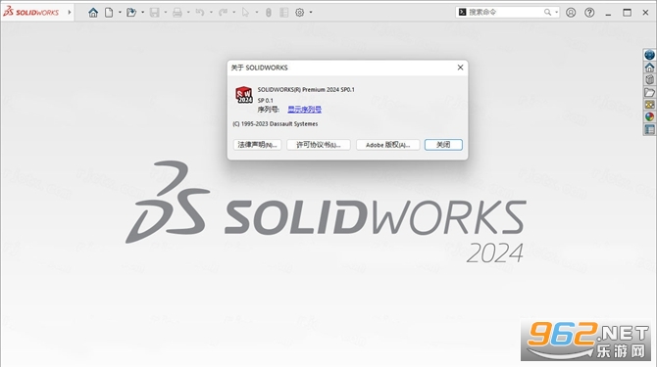Expand the SOLIDWORKS menu flyout arrow
This screenshot has height=367, width=657.
coord(70,12)
